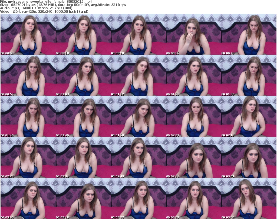
Task: Select the thumbnail timestamped 00:01:03
Action: pyautogui.click(x=83, y=75)
